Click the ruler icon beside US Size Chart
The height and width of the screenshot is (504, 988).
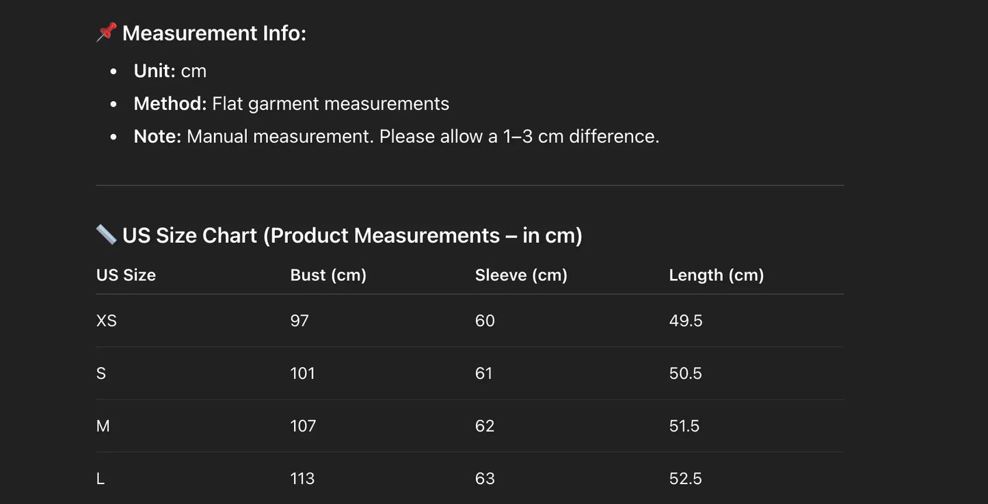tap(107, 235)
